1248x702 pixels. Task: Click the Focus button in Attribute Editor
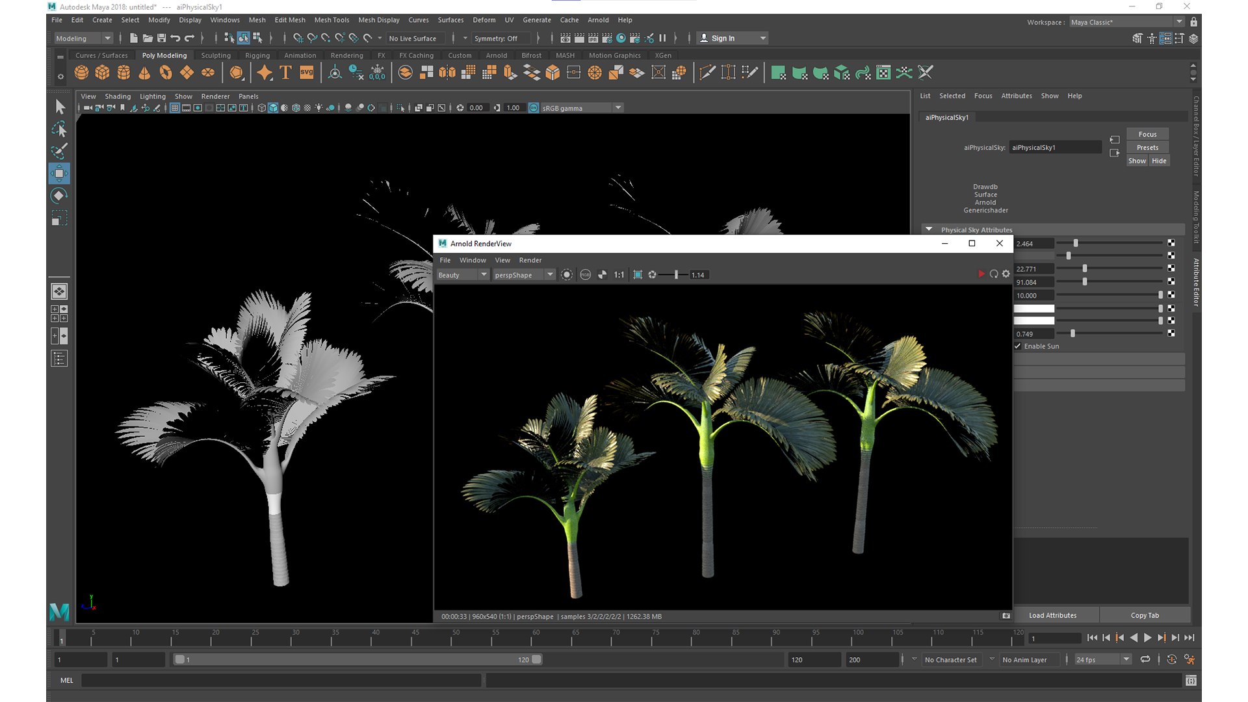(x=1147, y=135)
